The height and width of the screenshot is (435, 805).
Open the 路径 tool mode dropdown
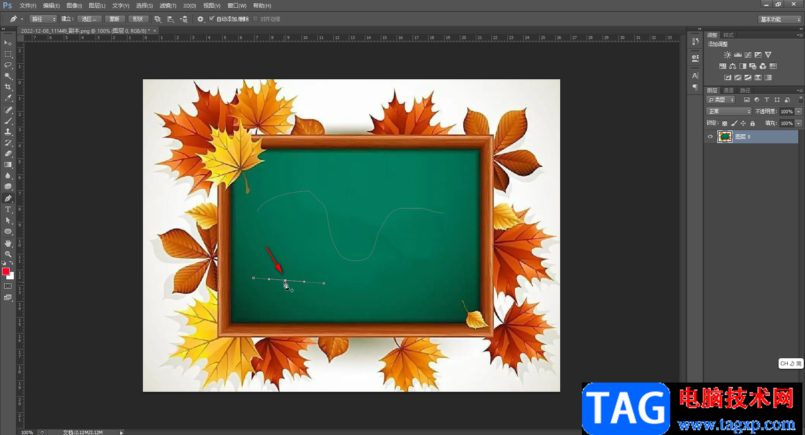pyautogui.click(x=43, y=19)
